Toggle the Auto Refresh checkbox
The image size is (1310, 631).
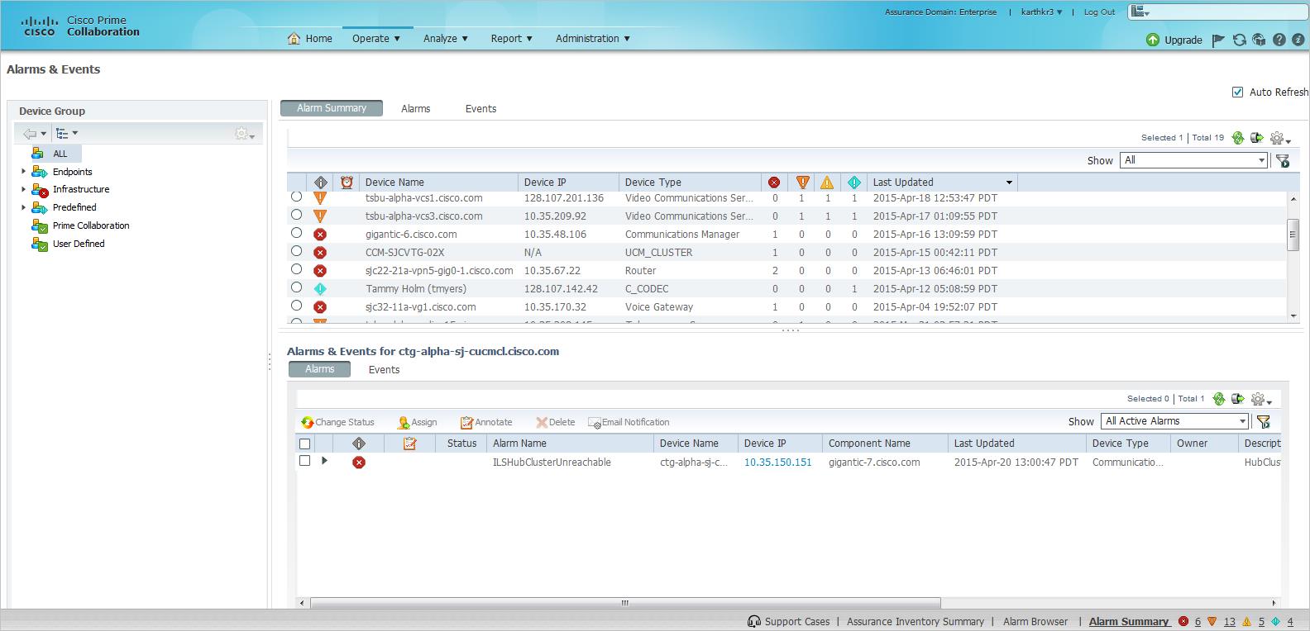click(1237, 92)
